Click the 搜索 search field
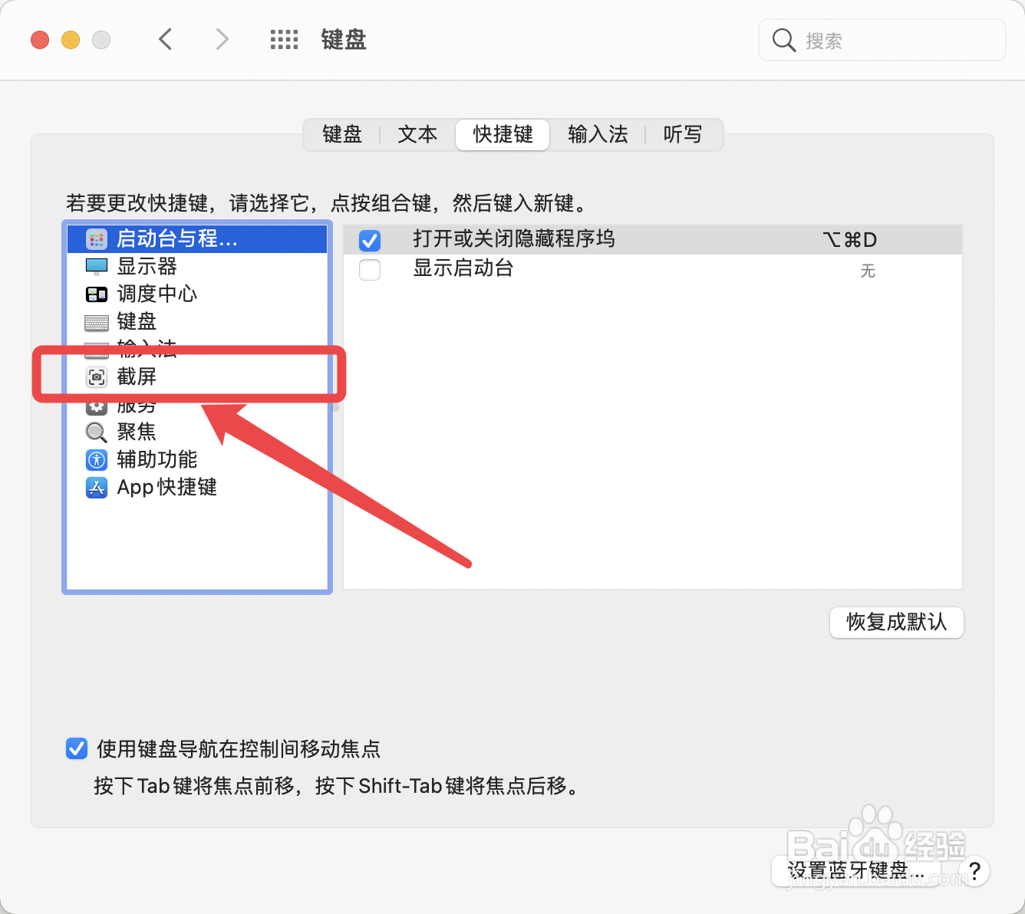 (x=882, y=40)
